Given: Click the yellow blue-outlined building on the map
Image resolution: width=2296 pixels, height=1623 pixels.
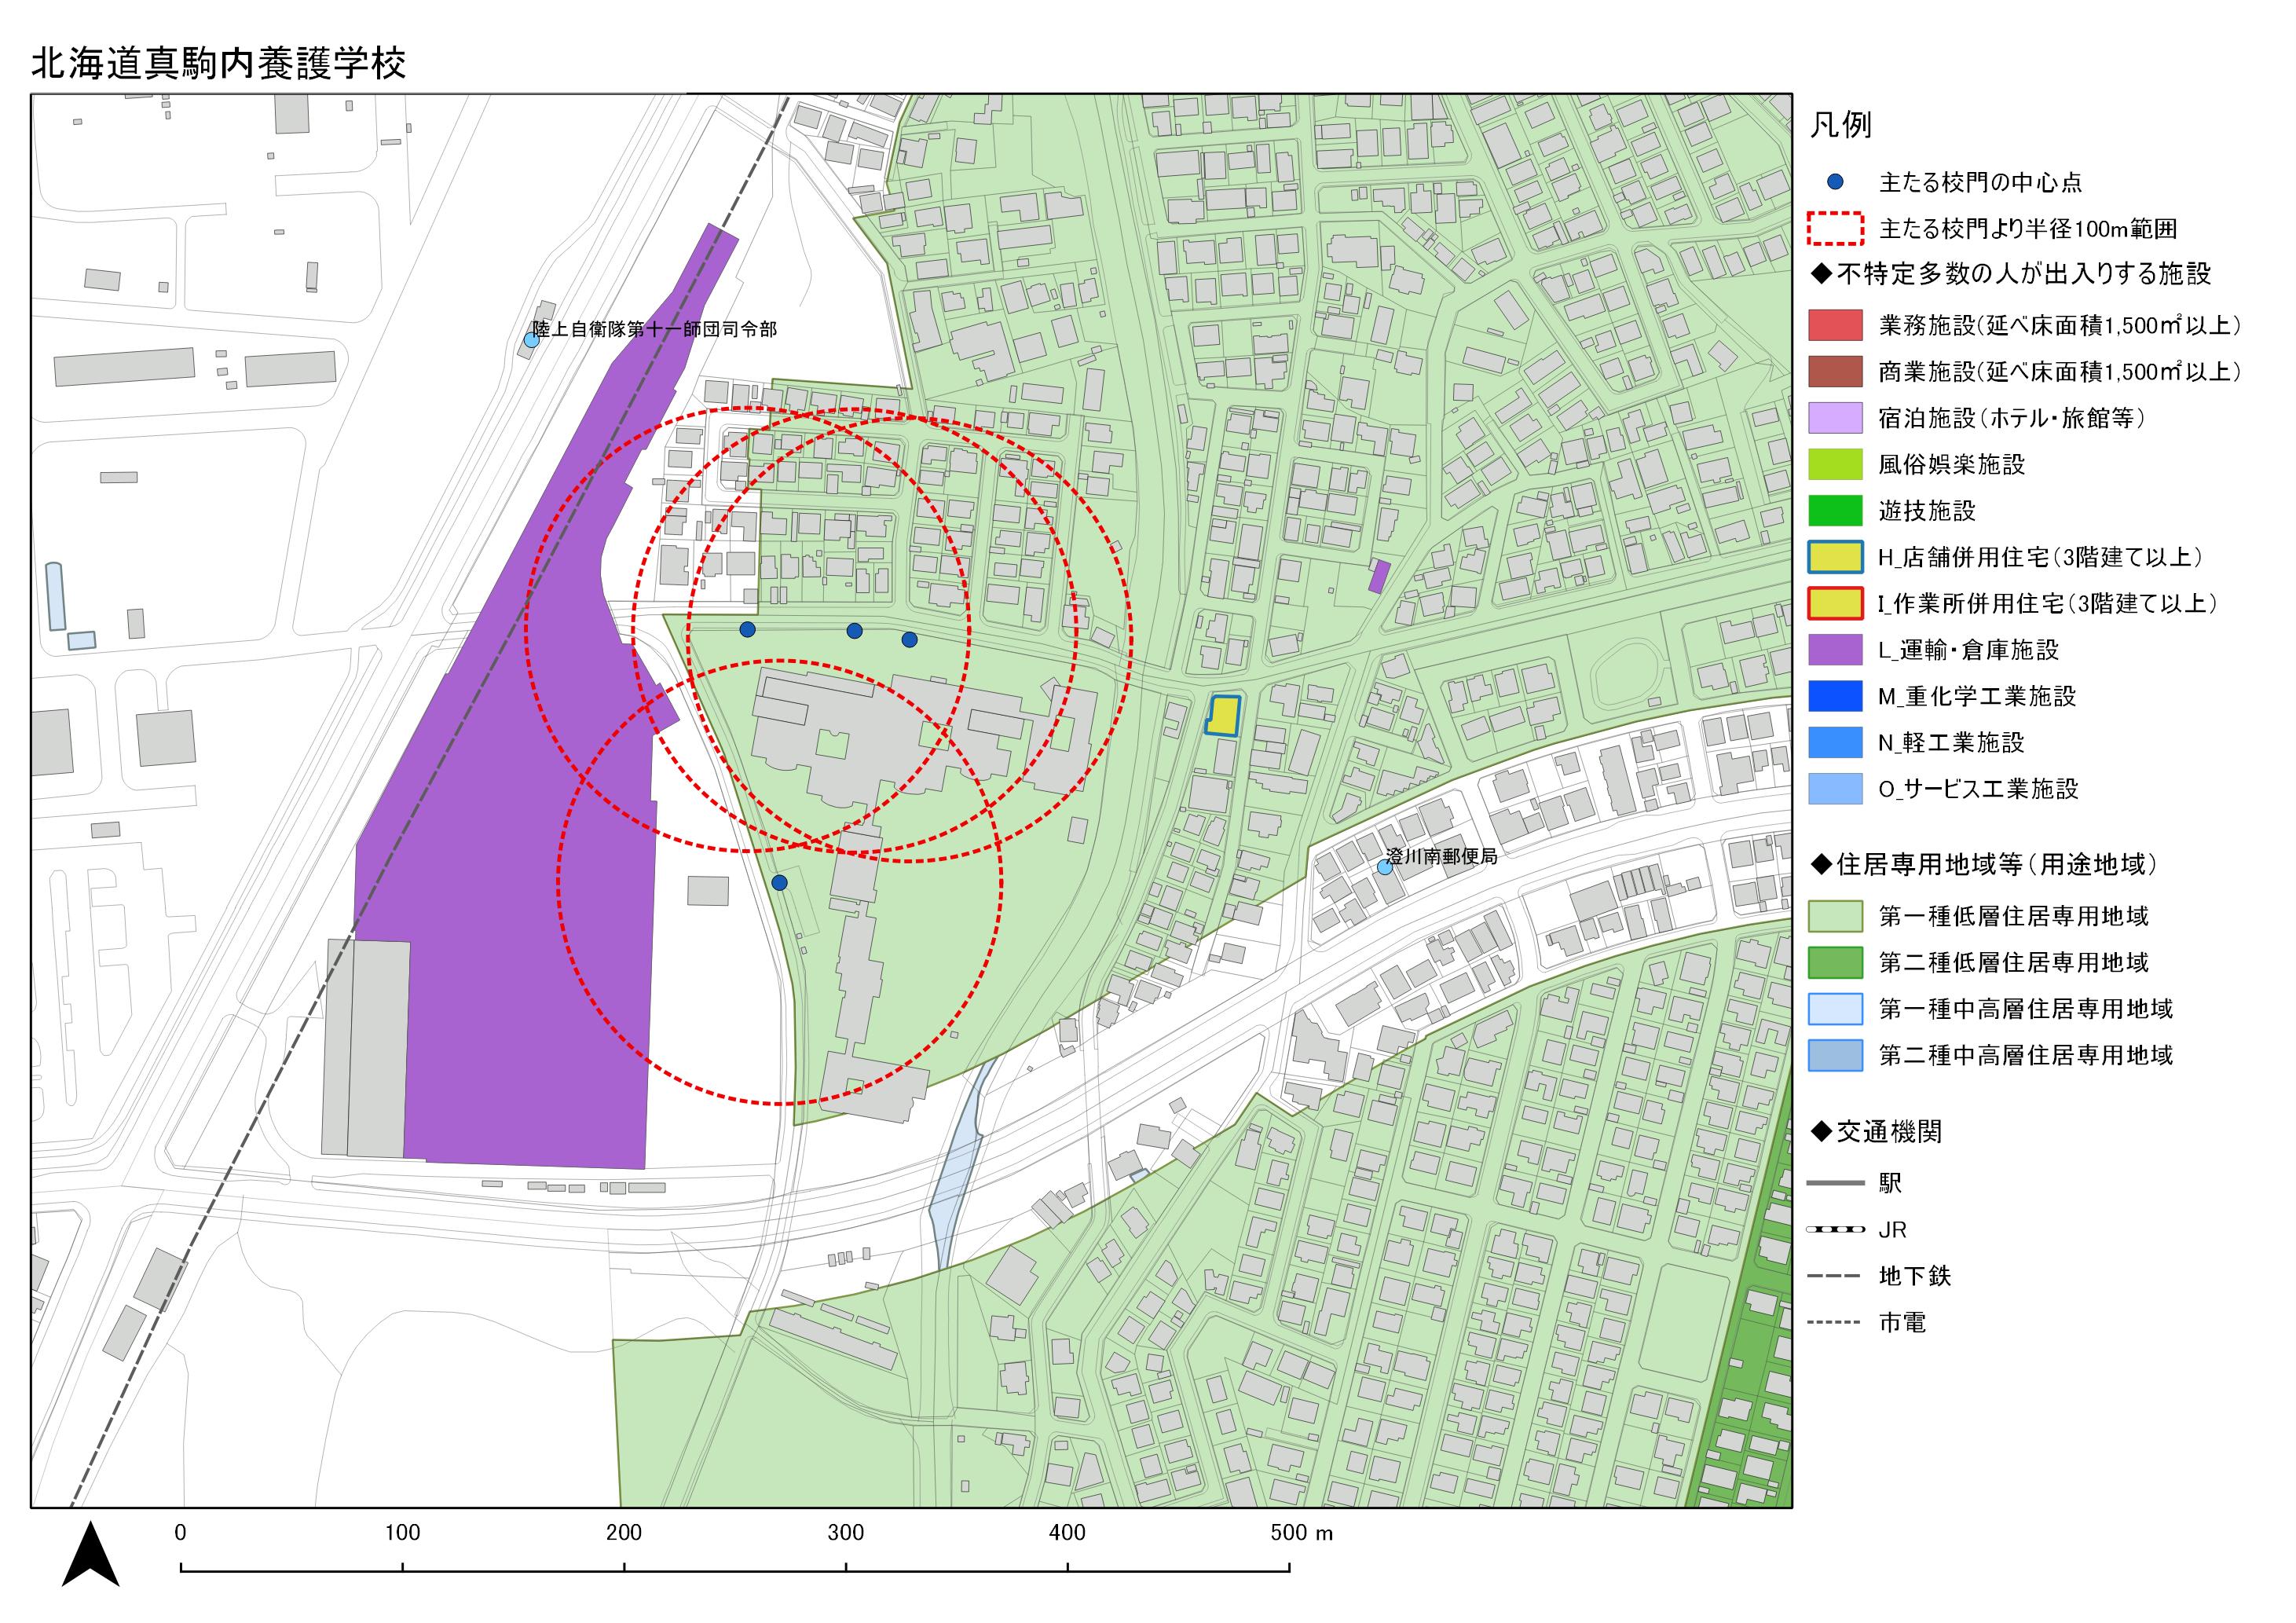Looking at the screenshot, I should coord(1224,716).
